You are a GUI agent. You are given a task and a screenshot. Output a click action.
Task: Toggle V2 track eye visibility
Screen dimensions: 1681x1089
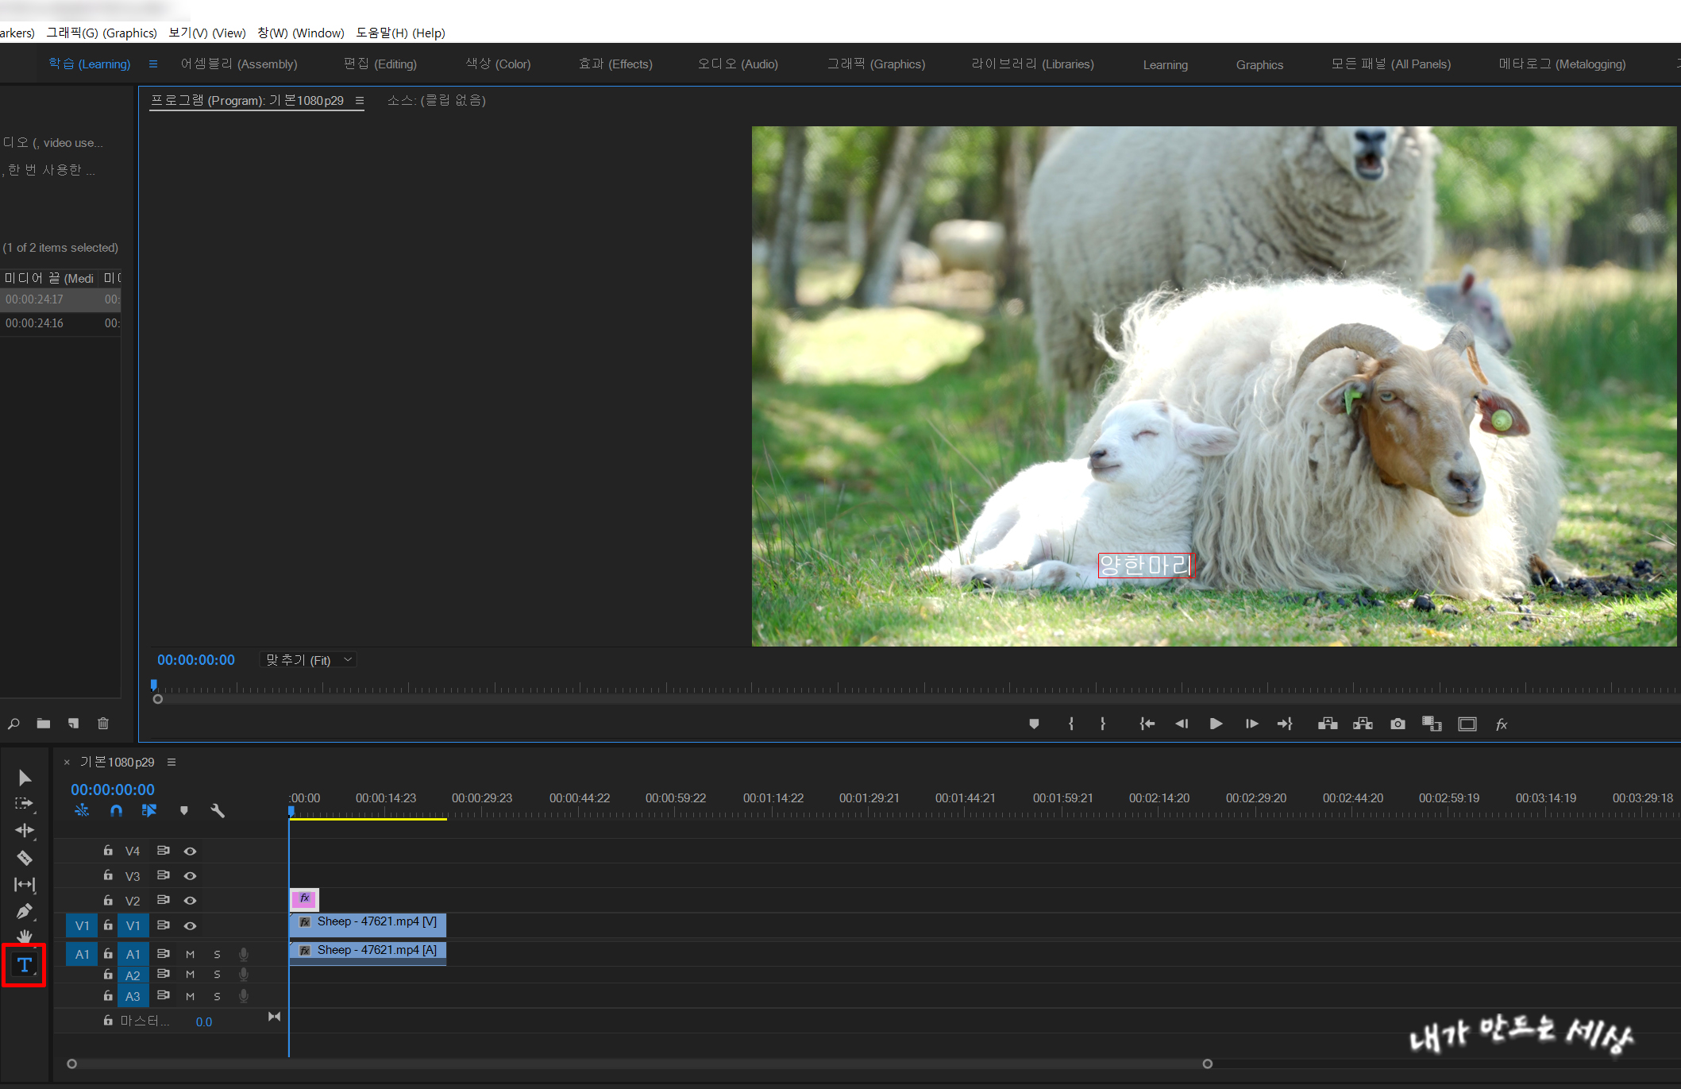190,901
